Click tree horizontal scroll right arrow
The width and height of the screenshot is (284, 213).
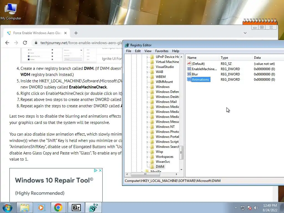point(176,174)
